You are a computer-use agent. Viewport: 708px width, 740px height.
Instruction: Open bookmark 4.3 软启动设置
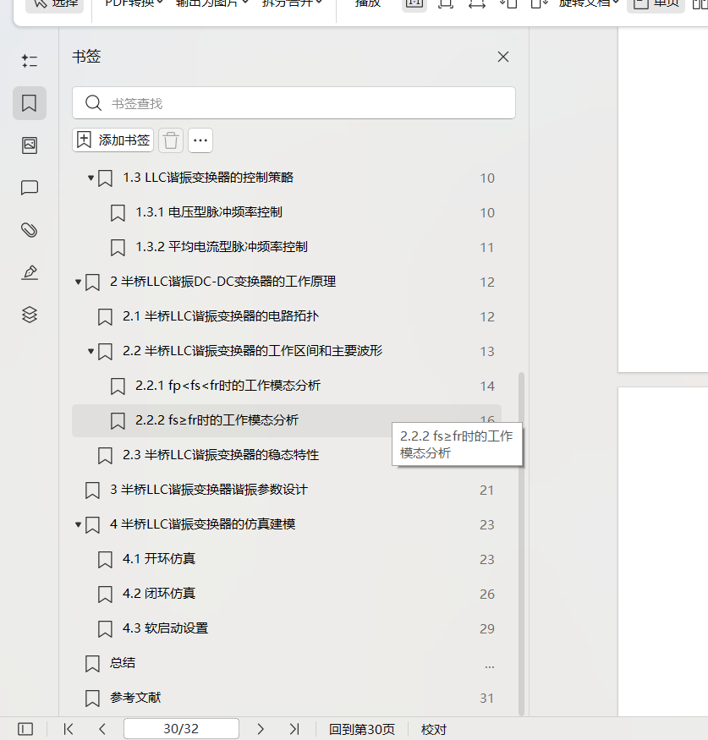[x=165, y=628]
